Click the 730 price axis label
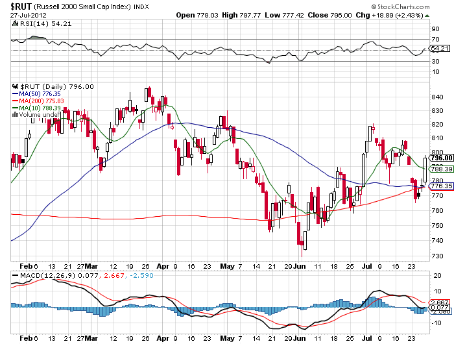The height and width of the screenshot is (344, 454). [x=438, y=256]
